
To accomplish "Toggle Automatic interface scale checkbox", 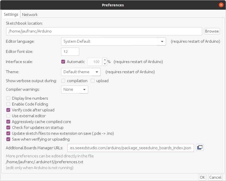I will click(63, 62).
